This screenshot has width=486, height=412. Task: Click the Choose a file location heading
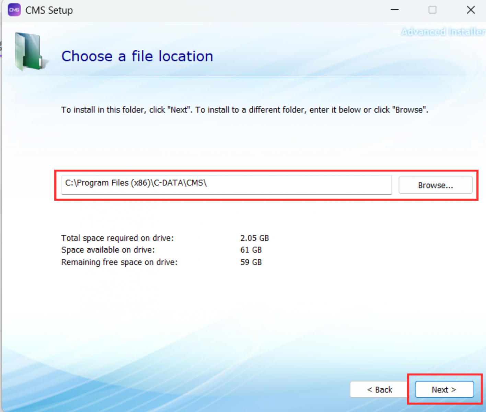click(x=137, y=56)
